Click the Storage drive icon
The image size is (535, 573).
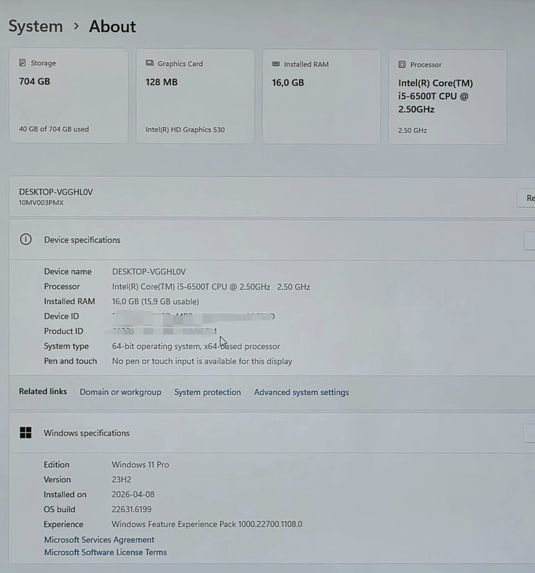click(x=22, y=63)
